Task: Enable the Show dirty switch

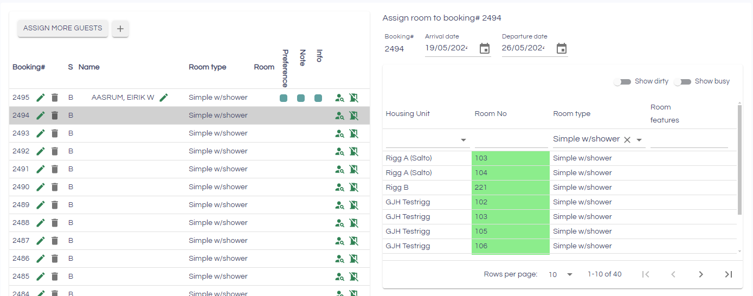Action: pyautogui.click(x=622, y=82)
